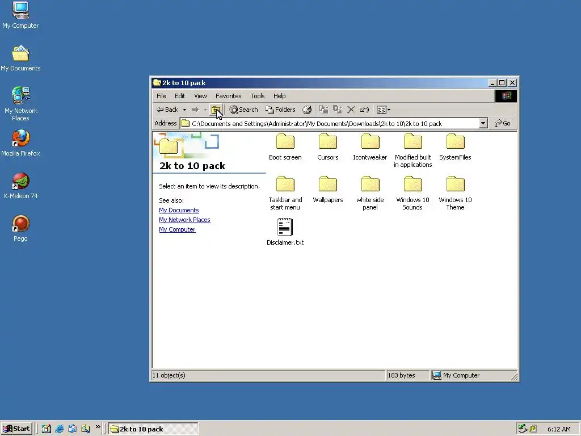Screen dimensions: 581x436
Task: Select My Network Places desktop icon
Action: point(20,104)
